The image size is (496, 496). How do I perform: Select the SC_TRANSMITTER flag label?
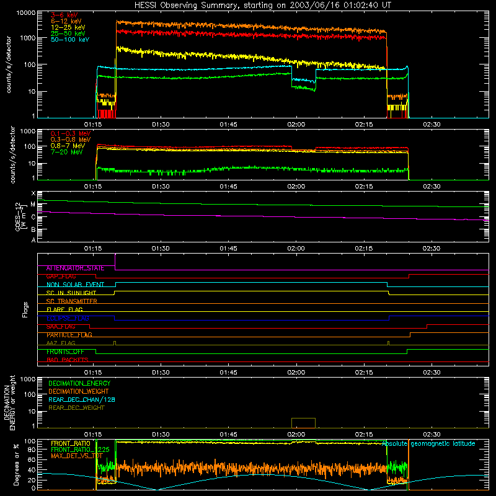[71, 301]
